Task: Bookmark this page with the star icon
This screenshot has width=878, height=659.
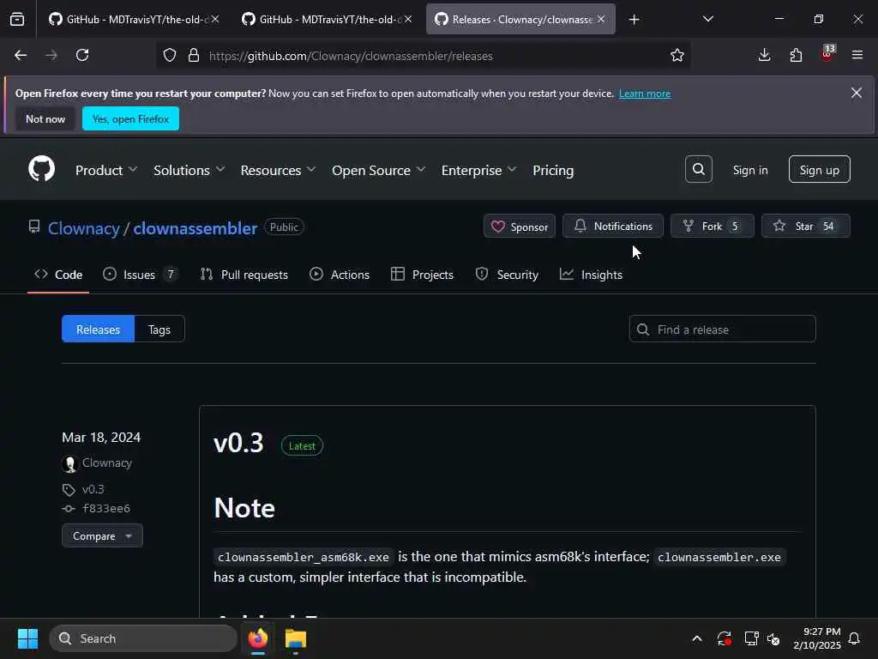Action: (x=677, y=56)
